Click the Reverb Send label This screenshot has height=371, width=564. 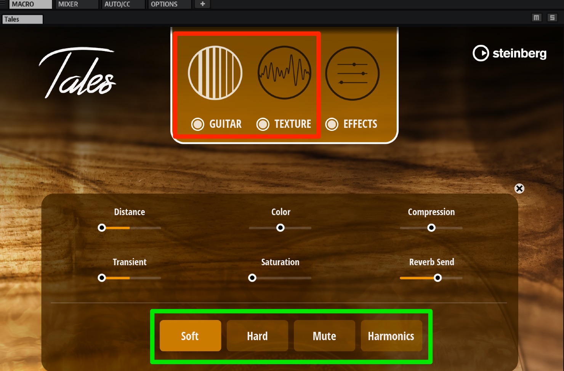pyautogui.click(x=432, y=262)
